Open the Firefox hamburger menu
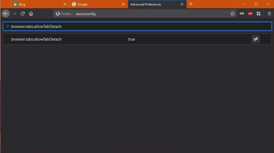Image resolution: width=274 pixels, height=153 pixels. 269,14
